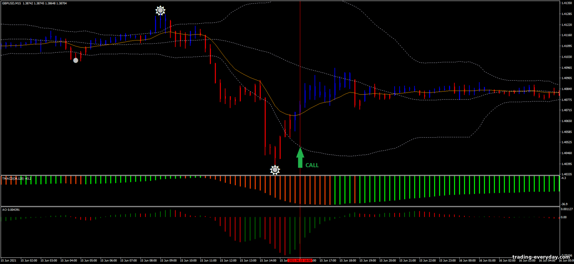The height and width of the screenshot is (264, 574).
Task: Select the plain gray dot marker under the early red candle
Action: coord(76,60)
